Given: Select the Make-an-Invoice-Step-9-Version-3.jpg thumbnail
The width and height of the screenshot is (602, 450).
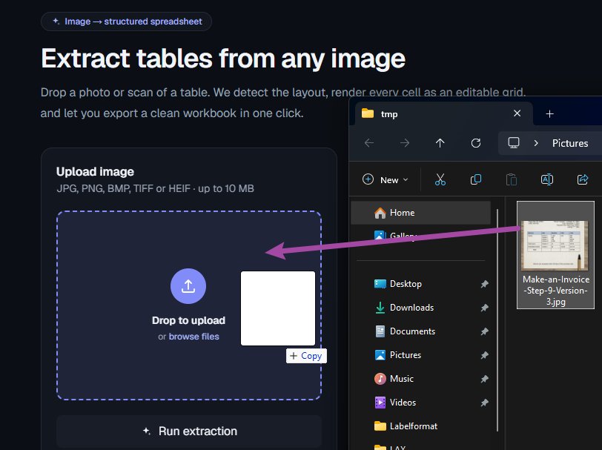Looking at the screenshot, I should (555, 245).
